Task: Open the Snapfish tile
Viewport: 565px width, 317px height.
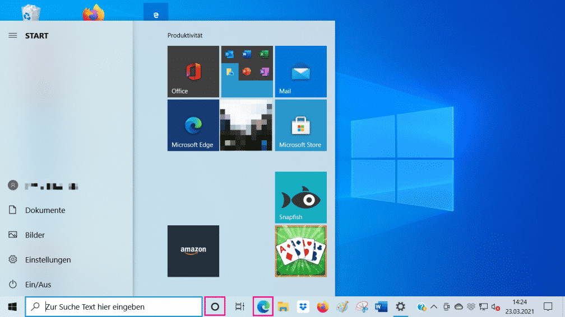Action: click(x=300, y=197)
